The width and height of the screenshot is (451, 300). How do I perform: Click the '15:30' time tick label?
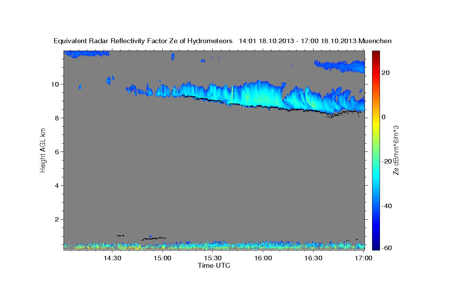click(x=213, y=258)
